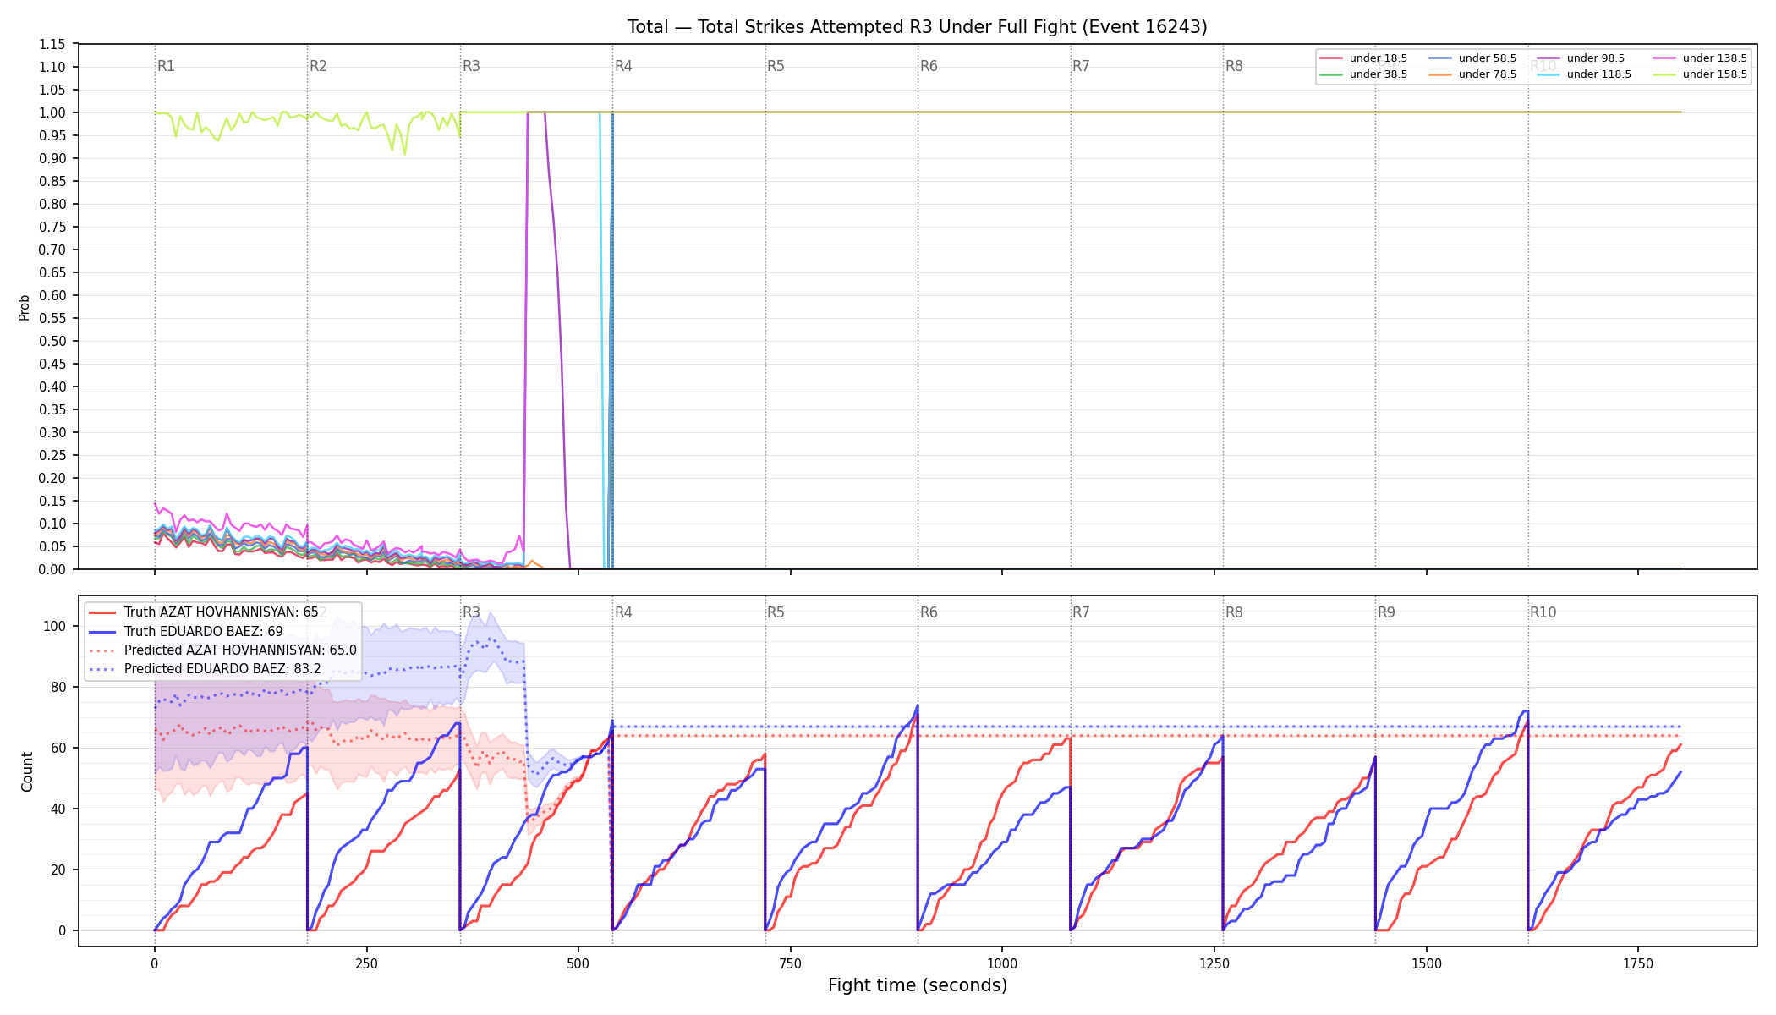Click 'Predicted AZAT HOVHANNISYAN: 65.0' legend entry
1776x1015 pixels.
(222, 650)
